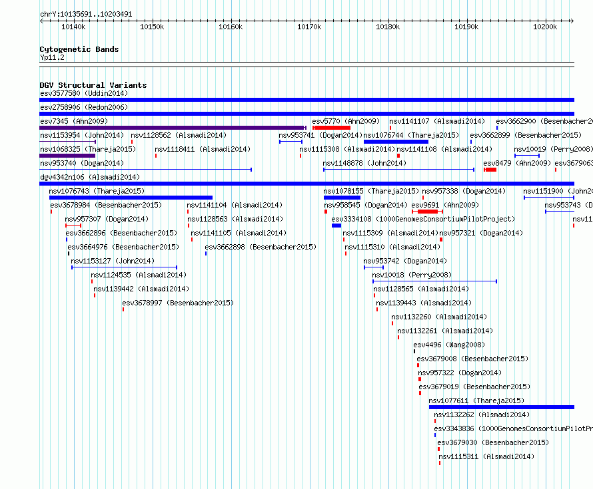Select esv3679019 (Besenbacher2015) label
The image size is (593, 489).
(474, 387)
